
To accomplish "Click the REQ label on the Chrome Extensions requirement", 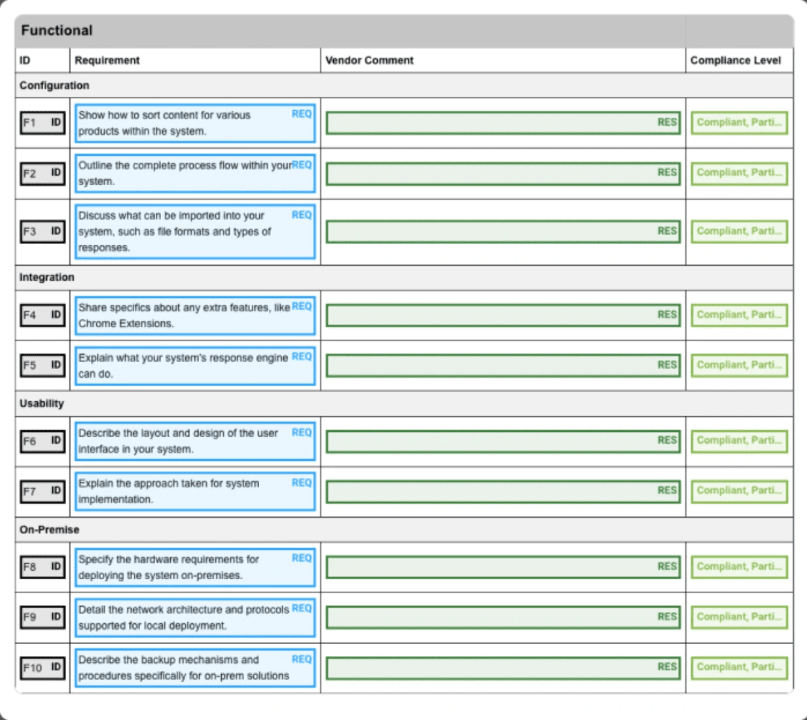I will 302,304.
